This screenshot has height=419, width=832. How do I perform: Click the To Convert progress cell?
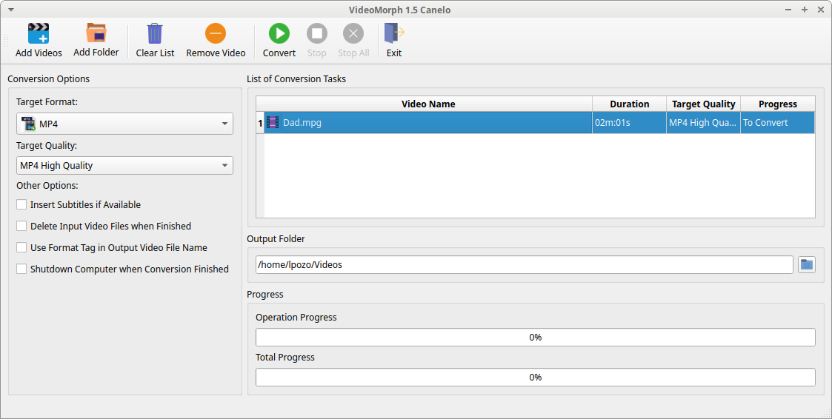tap(778, 123)
